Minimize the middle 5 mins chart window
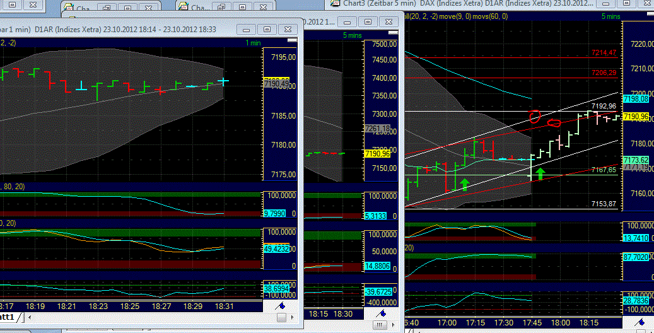Image resolution: width=654 pixels, height=333 pixels. tap(347, 21)
